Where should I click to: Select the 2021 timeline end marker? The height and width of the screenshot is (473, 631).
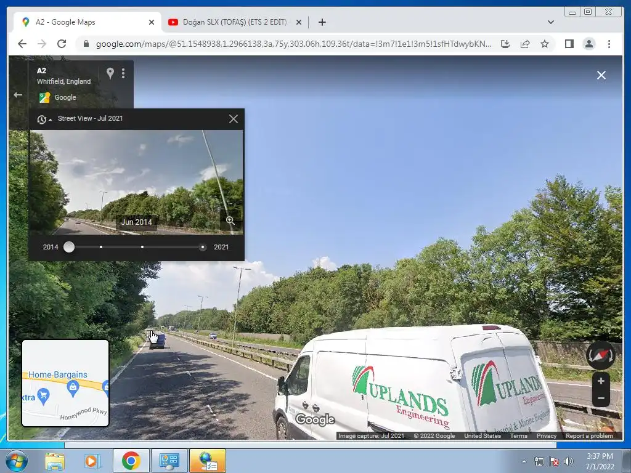(202, 247)
